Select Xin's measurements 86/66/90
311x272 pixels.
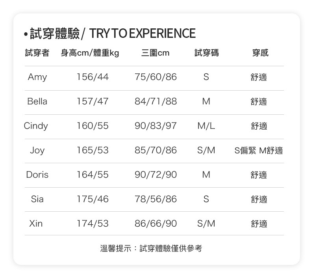click(x=155, y=224)
